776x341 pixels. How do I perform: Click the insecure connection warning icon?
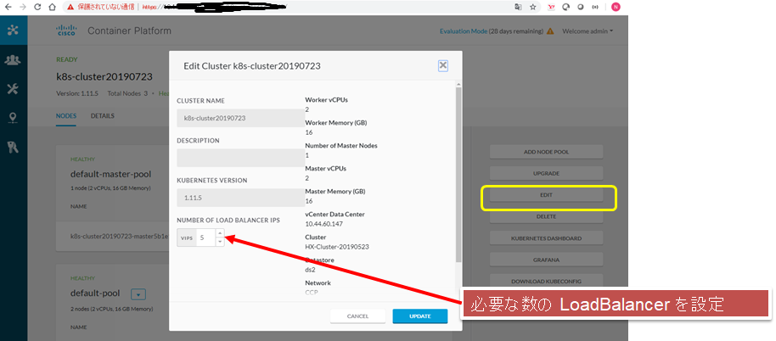[x=70, y=7]
